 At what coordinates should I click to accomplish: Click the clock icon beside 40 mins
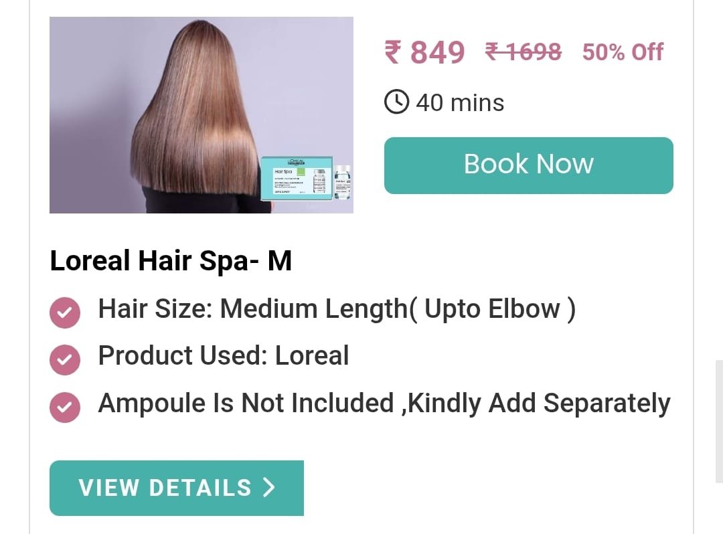(x=396, y=102)
